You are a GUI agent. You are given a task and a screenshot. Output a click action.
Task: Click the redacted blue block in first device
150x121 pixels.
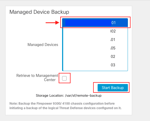88,23
